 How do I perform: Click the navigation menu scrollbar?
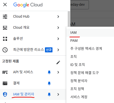point(69,19)
